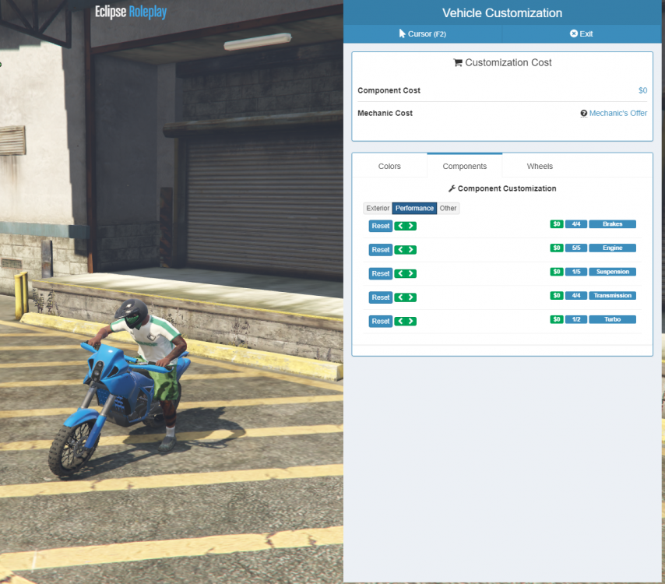Click the Transmission 4/4 level badge
The image size is (665, 584).
(x=576, y=295)
